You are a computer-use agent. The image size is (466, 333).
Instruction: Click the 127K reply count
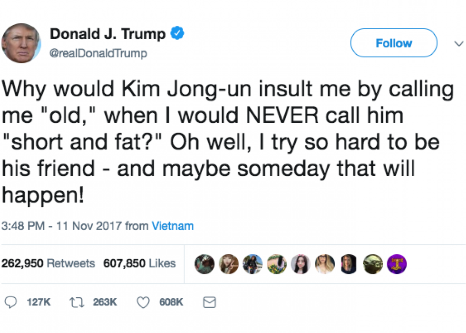39,303
